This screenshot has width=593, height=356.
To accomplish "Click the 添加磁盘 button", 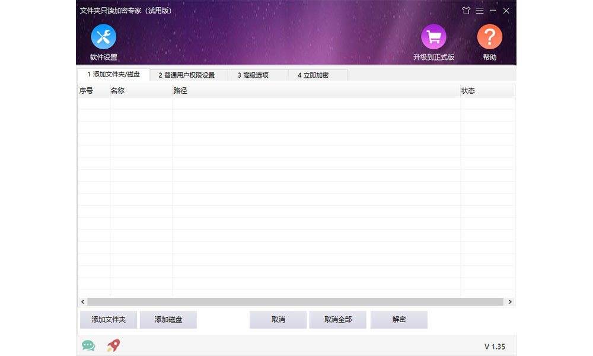I will [168, 320].
